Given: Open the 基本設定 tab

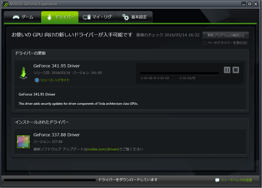Looking at the screenshot, I should click(134, 17).
